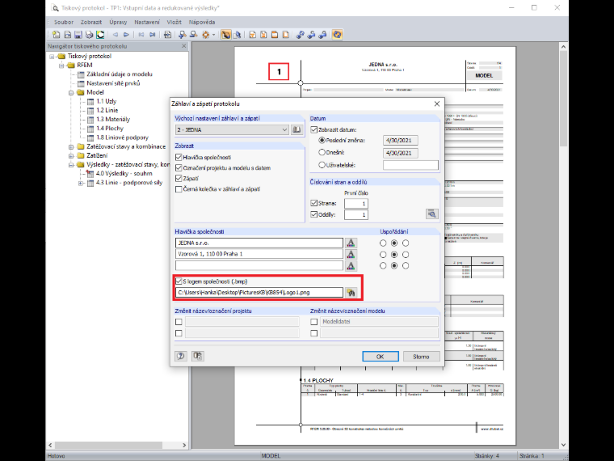Screen dimensions: 614x461
Task: Expand the Zatížení folder
Action: click(71, 156)
